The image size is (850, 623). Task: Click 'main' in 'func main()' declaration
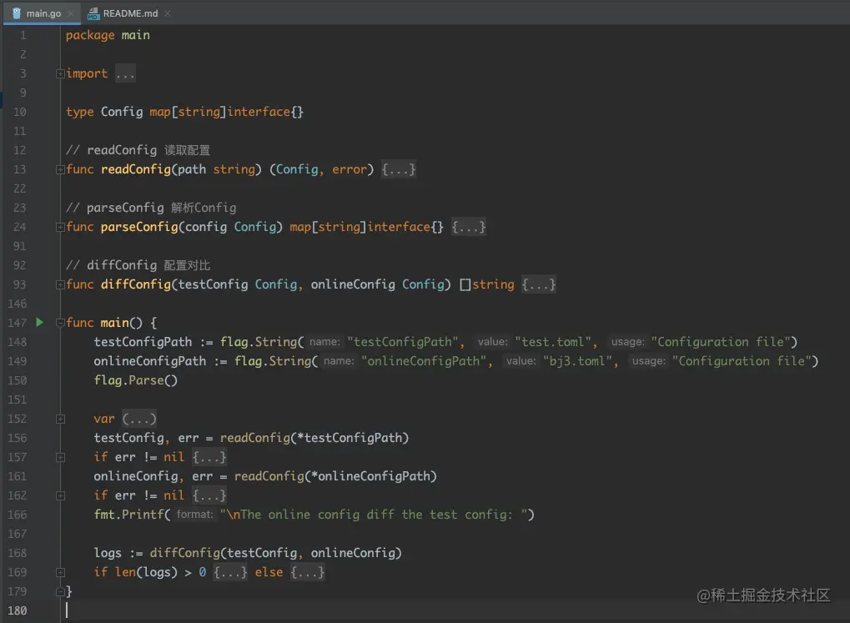(115, 323)
